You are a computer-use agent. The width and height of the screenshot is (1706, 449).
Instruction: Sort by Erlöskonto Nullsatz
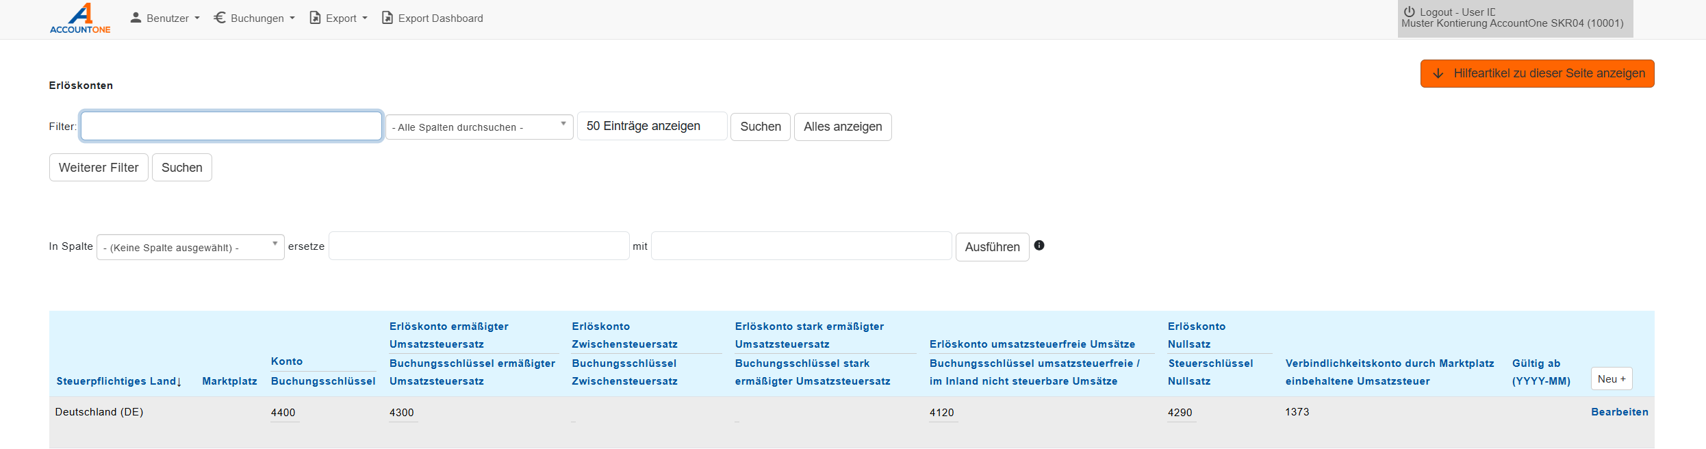click(1197, 335)
